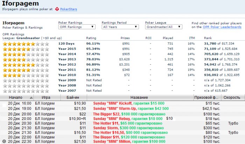Click the star rating for Year 2012

pyautogui.click(x=26, y=65)
